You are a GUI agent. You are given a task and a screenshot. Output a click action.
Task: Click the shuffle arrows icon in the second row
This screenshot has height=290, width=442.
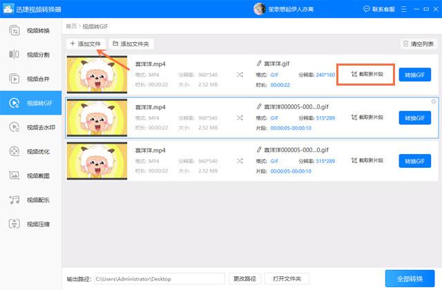(x=240, y=118)
